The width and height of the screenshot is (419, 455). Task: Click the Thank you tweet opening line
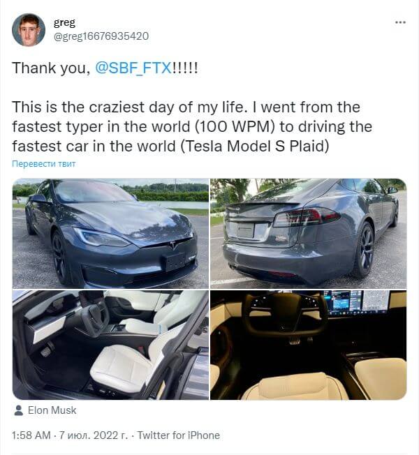coord(105,68)
